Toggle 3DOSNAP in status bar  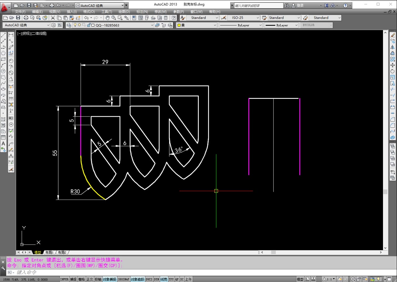(x=123, y=279)
